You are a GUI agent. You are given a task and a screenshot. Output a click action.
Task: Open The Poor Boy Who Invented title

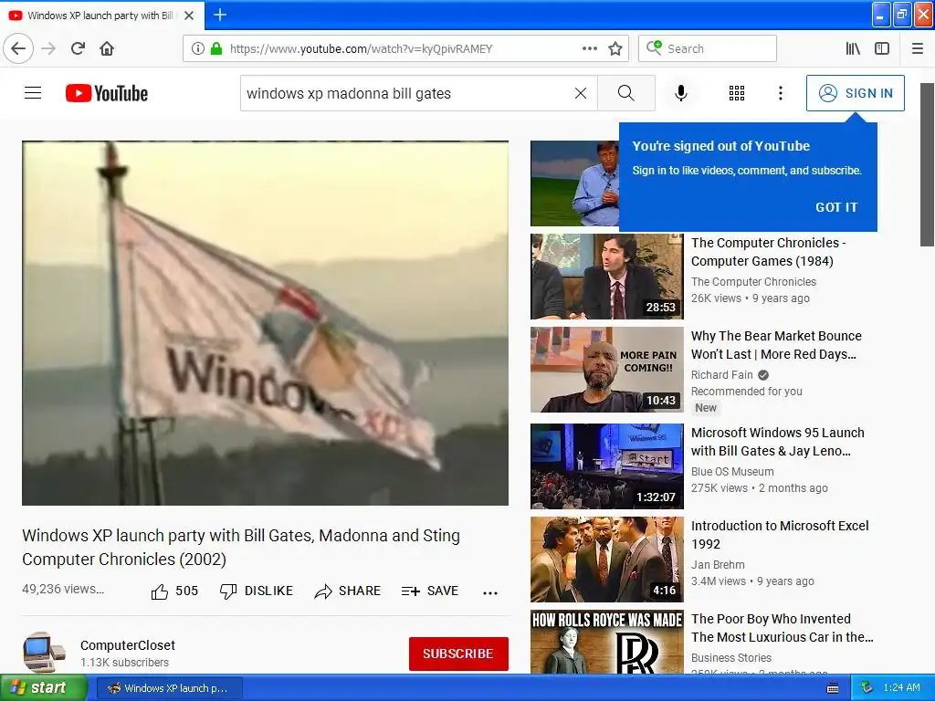(783, 628)
